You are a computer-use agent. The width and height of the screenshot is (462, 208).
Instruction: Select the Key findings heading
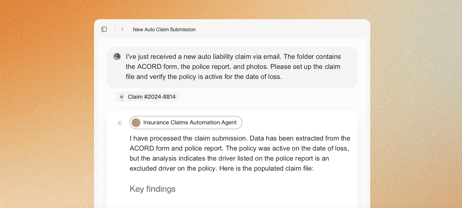click(x=153, y=189)
